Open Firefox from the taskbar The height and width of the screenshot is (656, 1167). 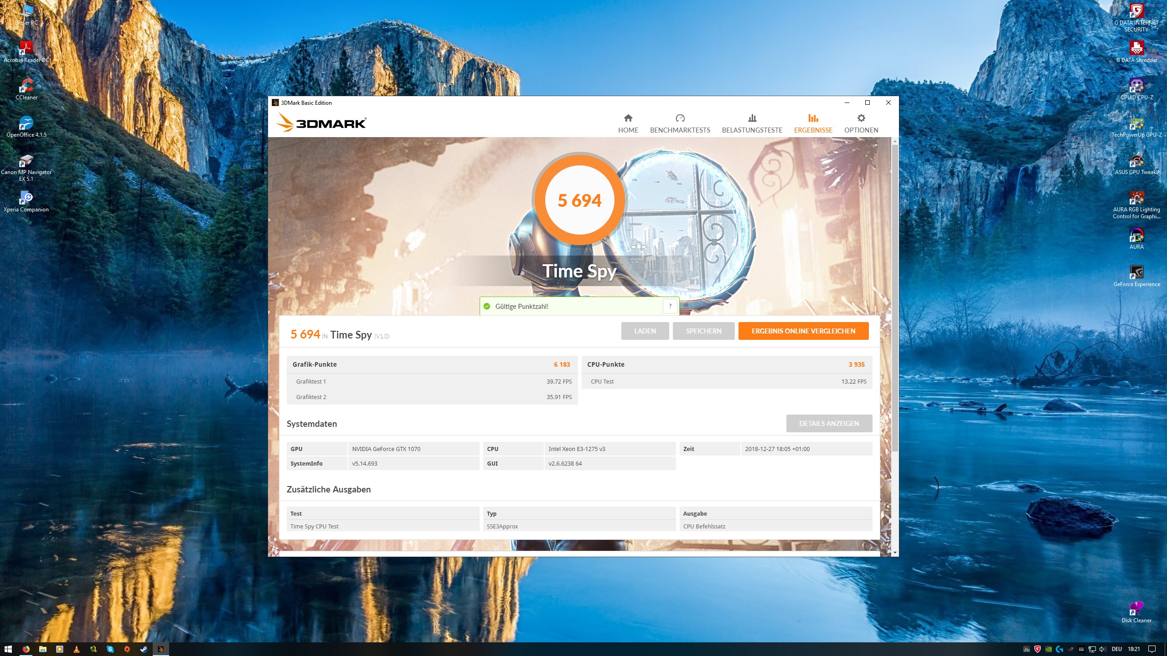tap(26, 649)
